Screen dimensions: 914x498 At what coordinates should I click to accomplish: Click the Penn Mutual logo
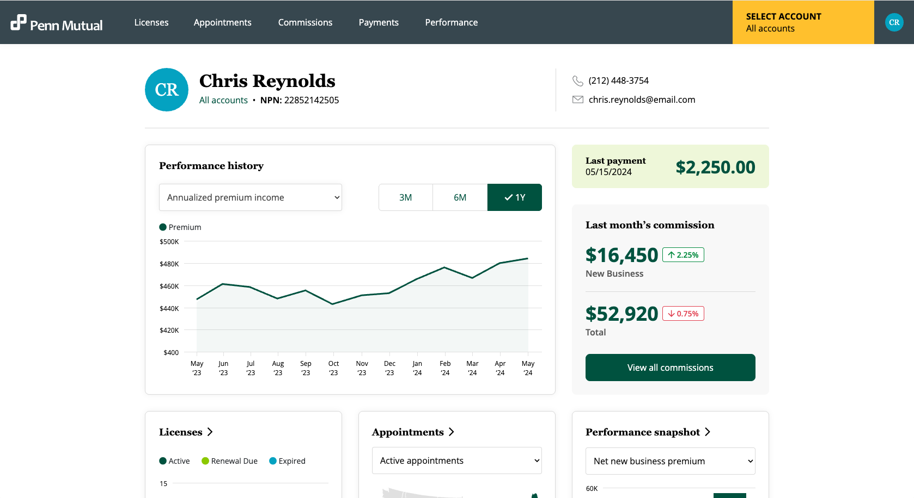57,22
